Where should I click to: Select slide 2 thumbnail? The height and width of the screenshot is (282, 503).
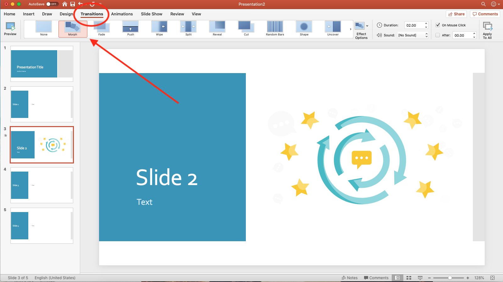tap(42, 104)
